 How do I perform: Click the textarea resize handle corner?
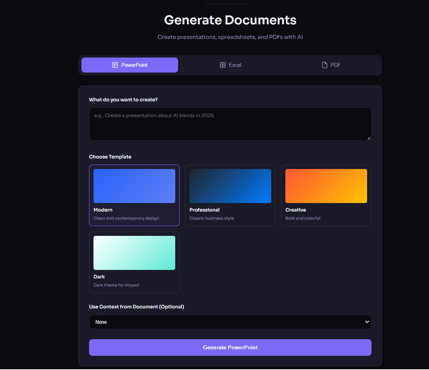pos(369,138)
